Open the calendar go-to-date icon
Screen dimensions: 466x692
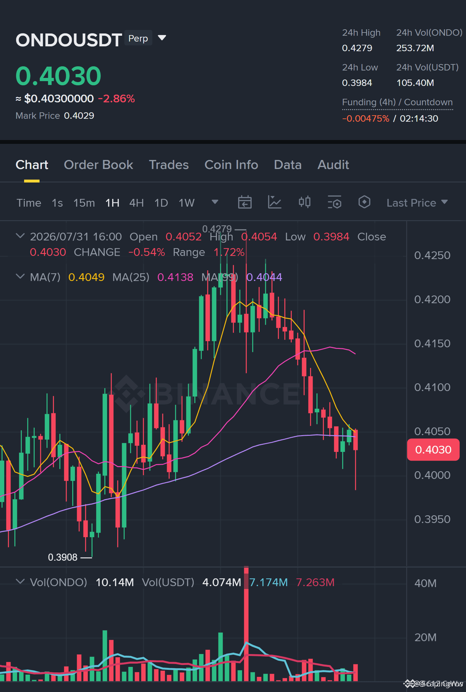coord(245,202)
